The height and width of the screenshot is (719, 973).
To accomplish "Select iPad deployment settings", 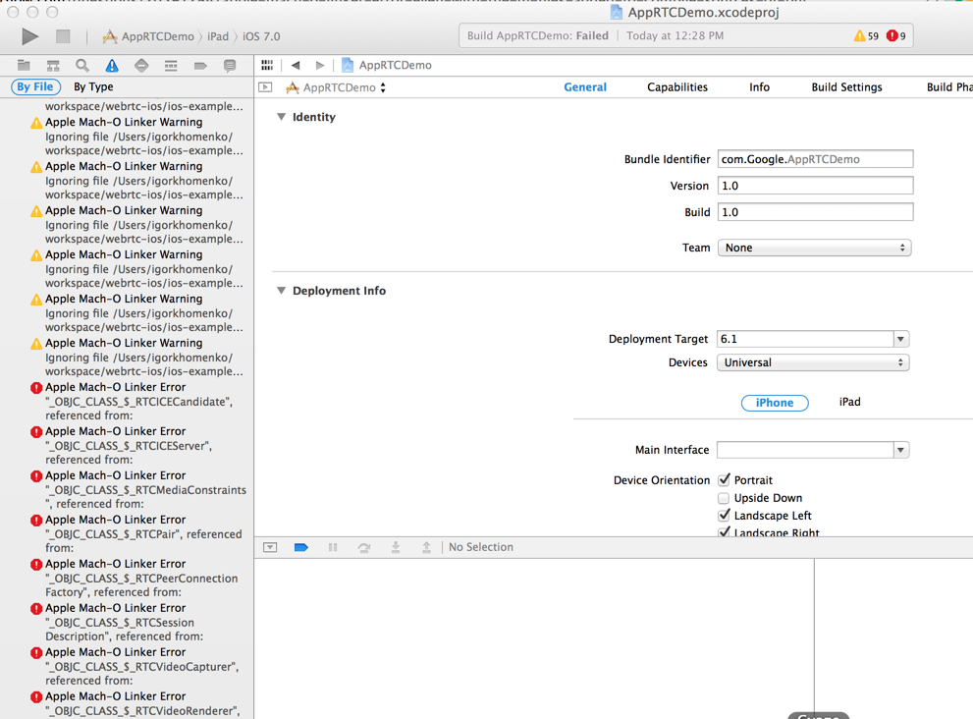I will pyautogui.click(x=849, y=402).
